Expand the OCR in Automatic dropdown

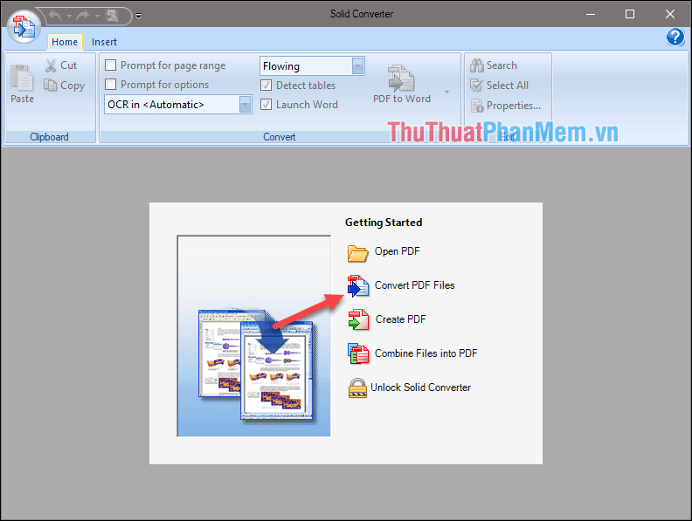[245, 105]
